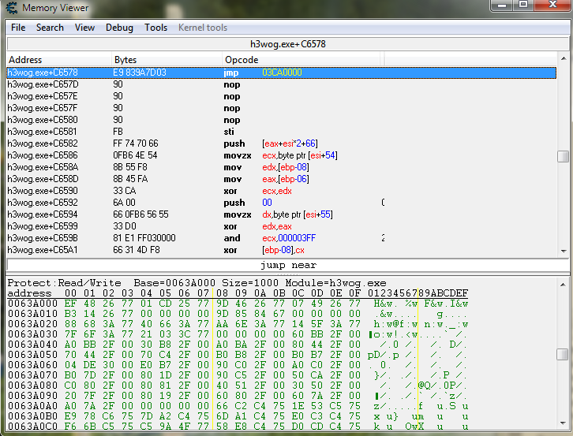Click the Bytes column header
The height and width of the screenshot is (436, 573).
tap(125, 60)
